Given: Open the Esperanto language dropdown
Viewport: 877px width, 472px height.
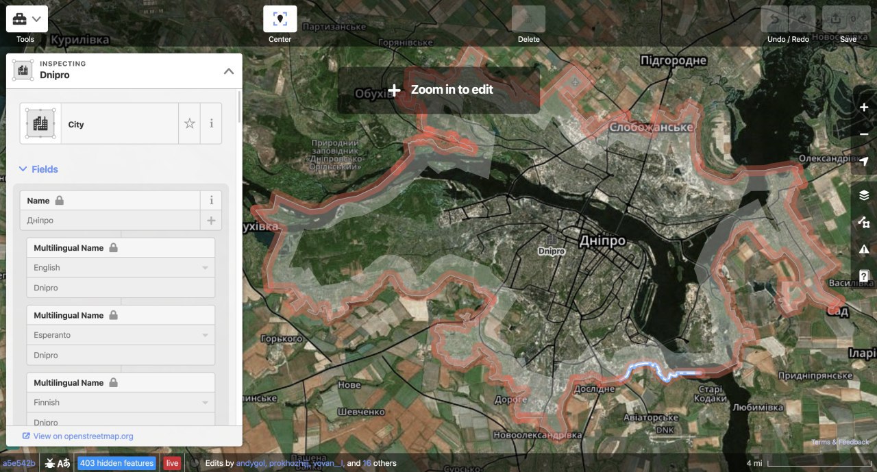Looking at the screenshot, I should pos(121,335).
